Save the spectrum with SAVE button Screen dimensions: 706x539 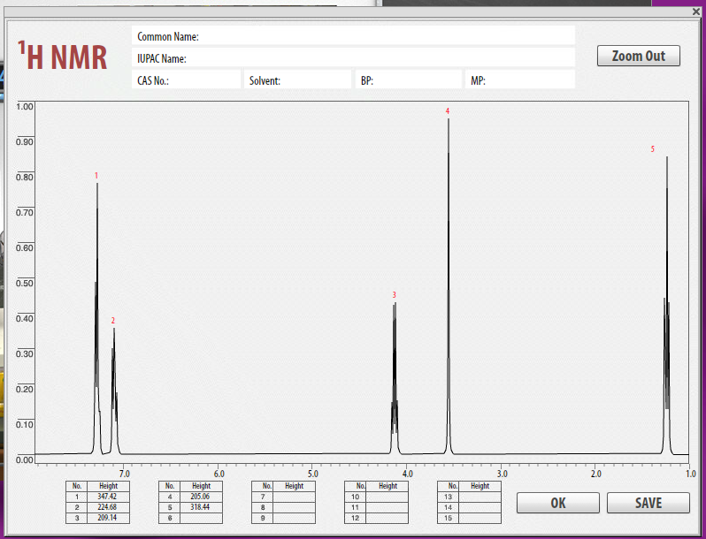[648, 503]
